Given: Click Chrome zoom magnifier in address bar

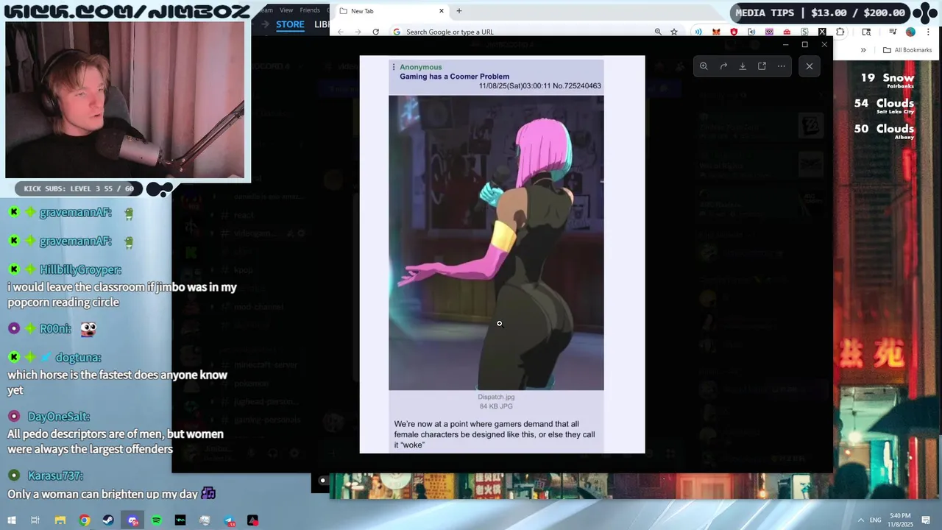Looking at the screenshot, I should pos(658,32).
